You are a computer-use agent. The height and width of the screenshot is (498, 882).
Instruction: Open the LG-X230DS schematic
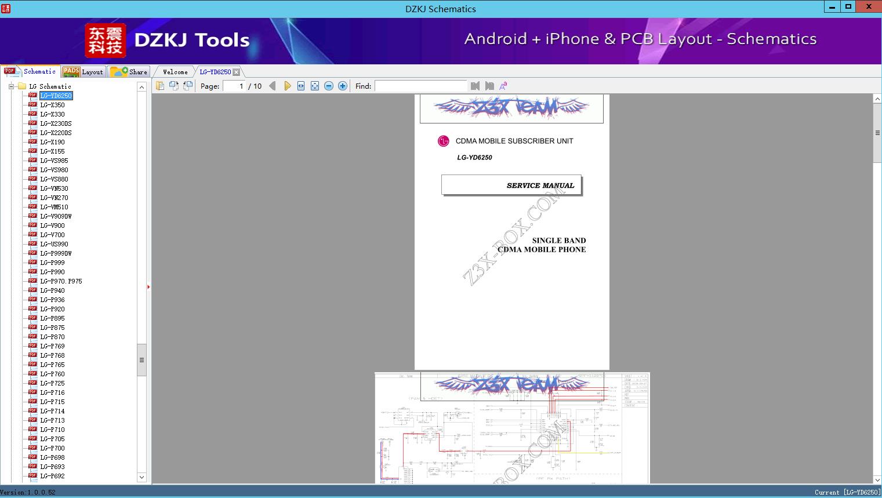pyautogui.click(x=56, y=123)
